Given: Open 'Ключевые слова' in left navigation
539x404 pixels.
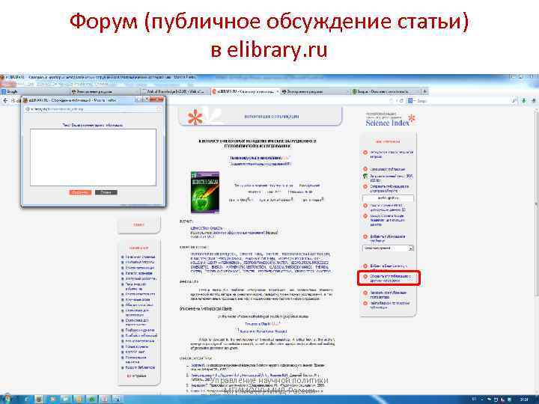Looking at the screenshot, I should (x=138, y=299).
